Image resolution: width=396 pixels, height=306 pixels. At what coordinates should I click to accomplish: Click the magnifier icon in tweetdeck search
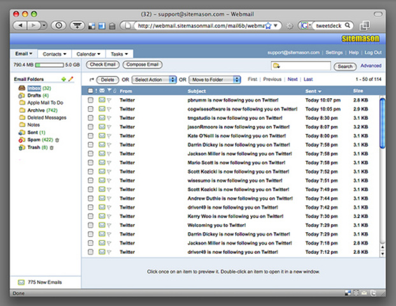(348, 25)
